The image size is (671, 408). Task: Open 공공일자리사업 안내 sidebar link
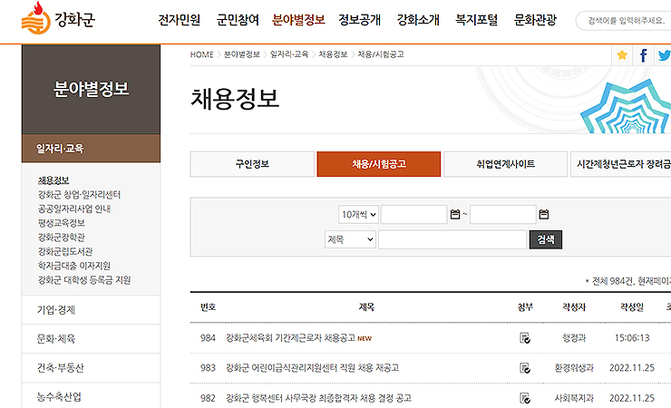point(74,209)
